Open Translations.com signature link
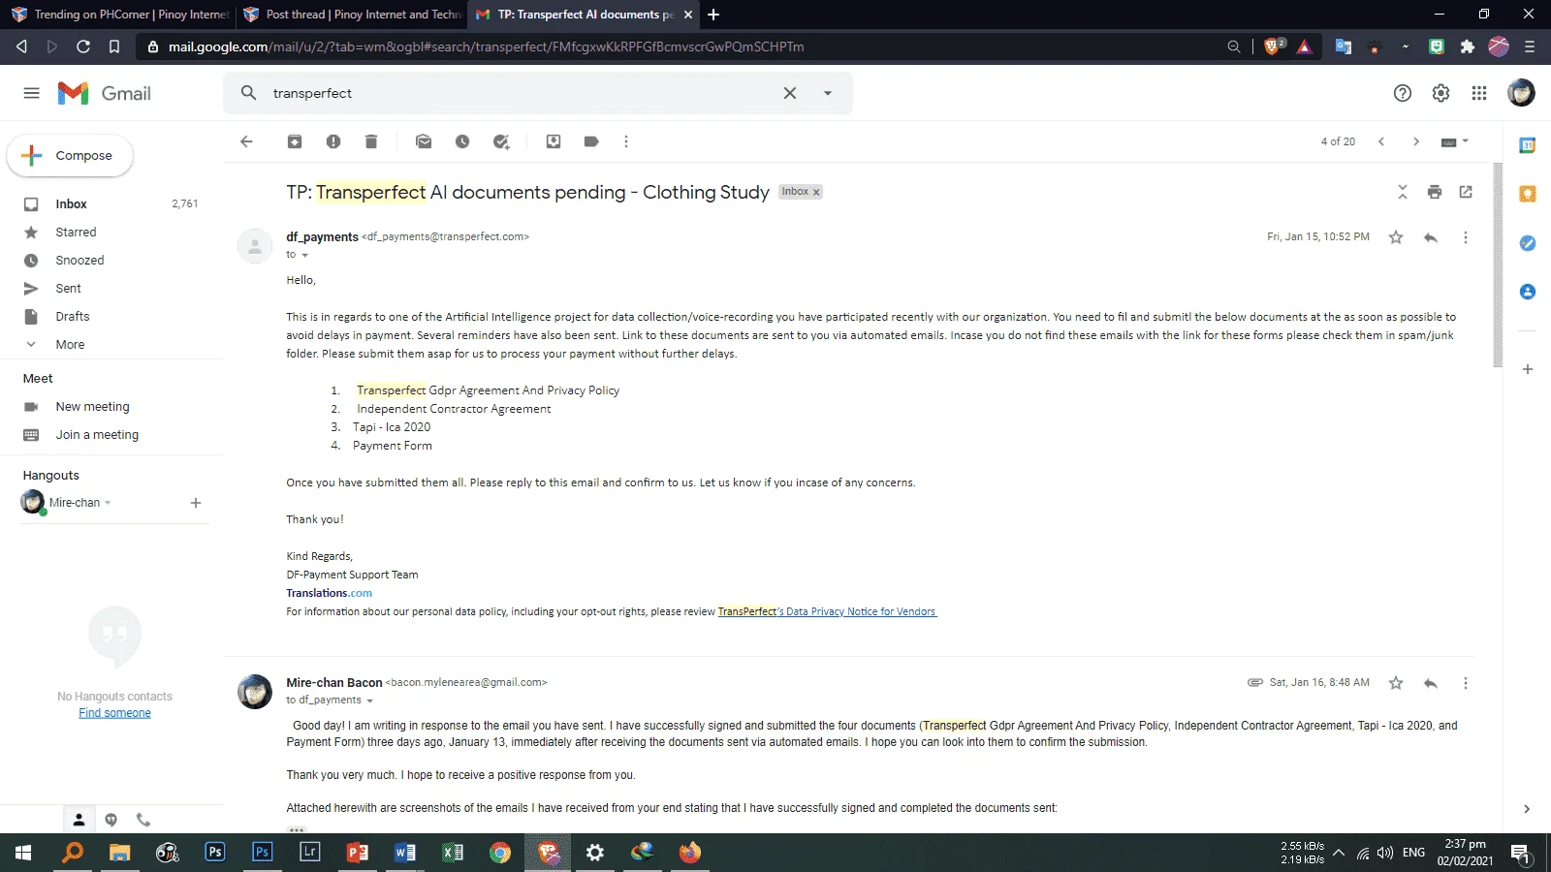This screenshot has height=872, width=1551. pyautogui.click(x=329, y=593)
